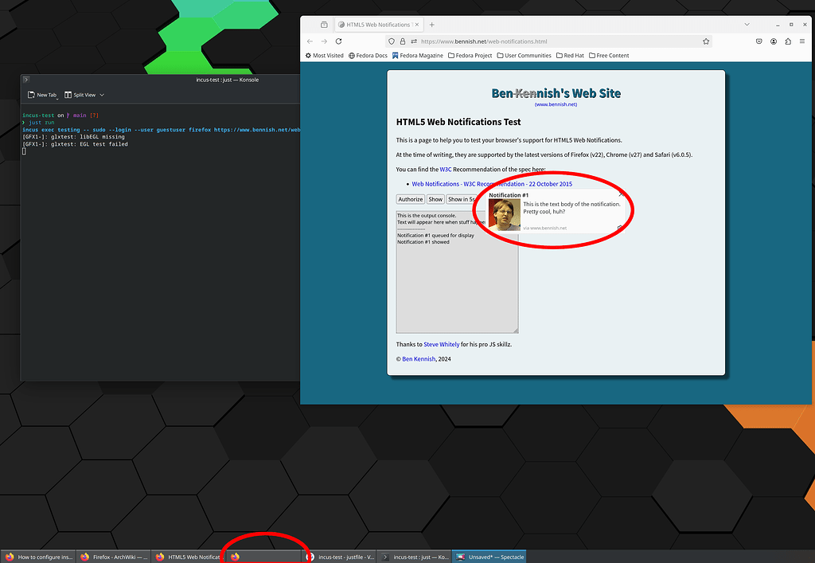This screenshot has height=563, width=815.
Task: Dismiss Notification #1 with its X
Action: coord(620,194)
